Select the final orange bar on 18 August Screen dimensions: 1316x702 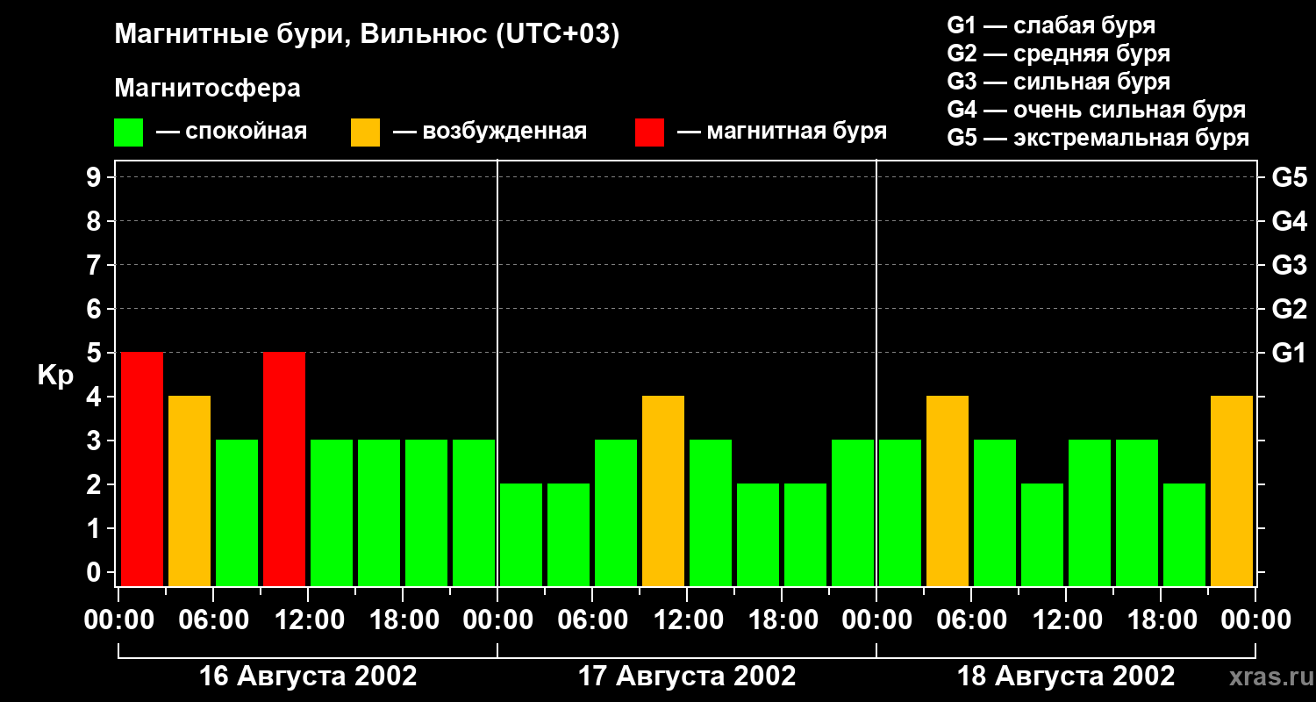point(1232,491)
